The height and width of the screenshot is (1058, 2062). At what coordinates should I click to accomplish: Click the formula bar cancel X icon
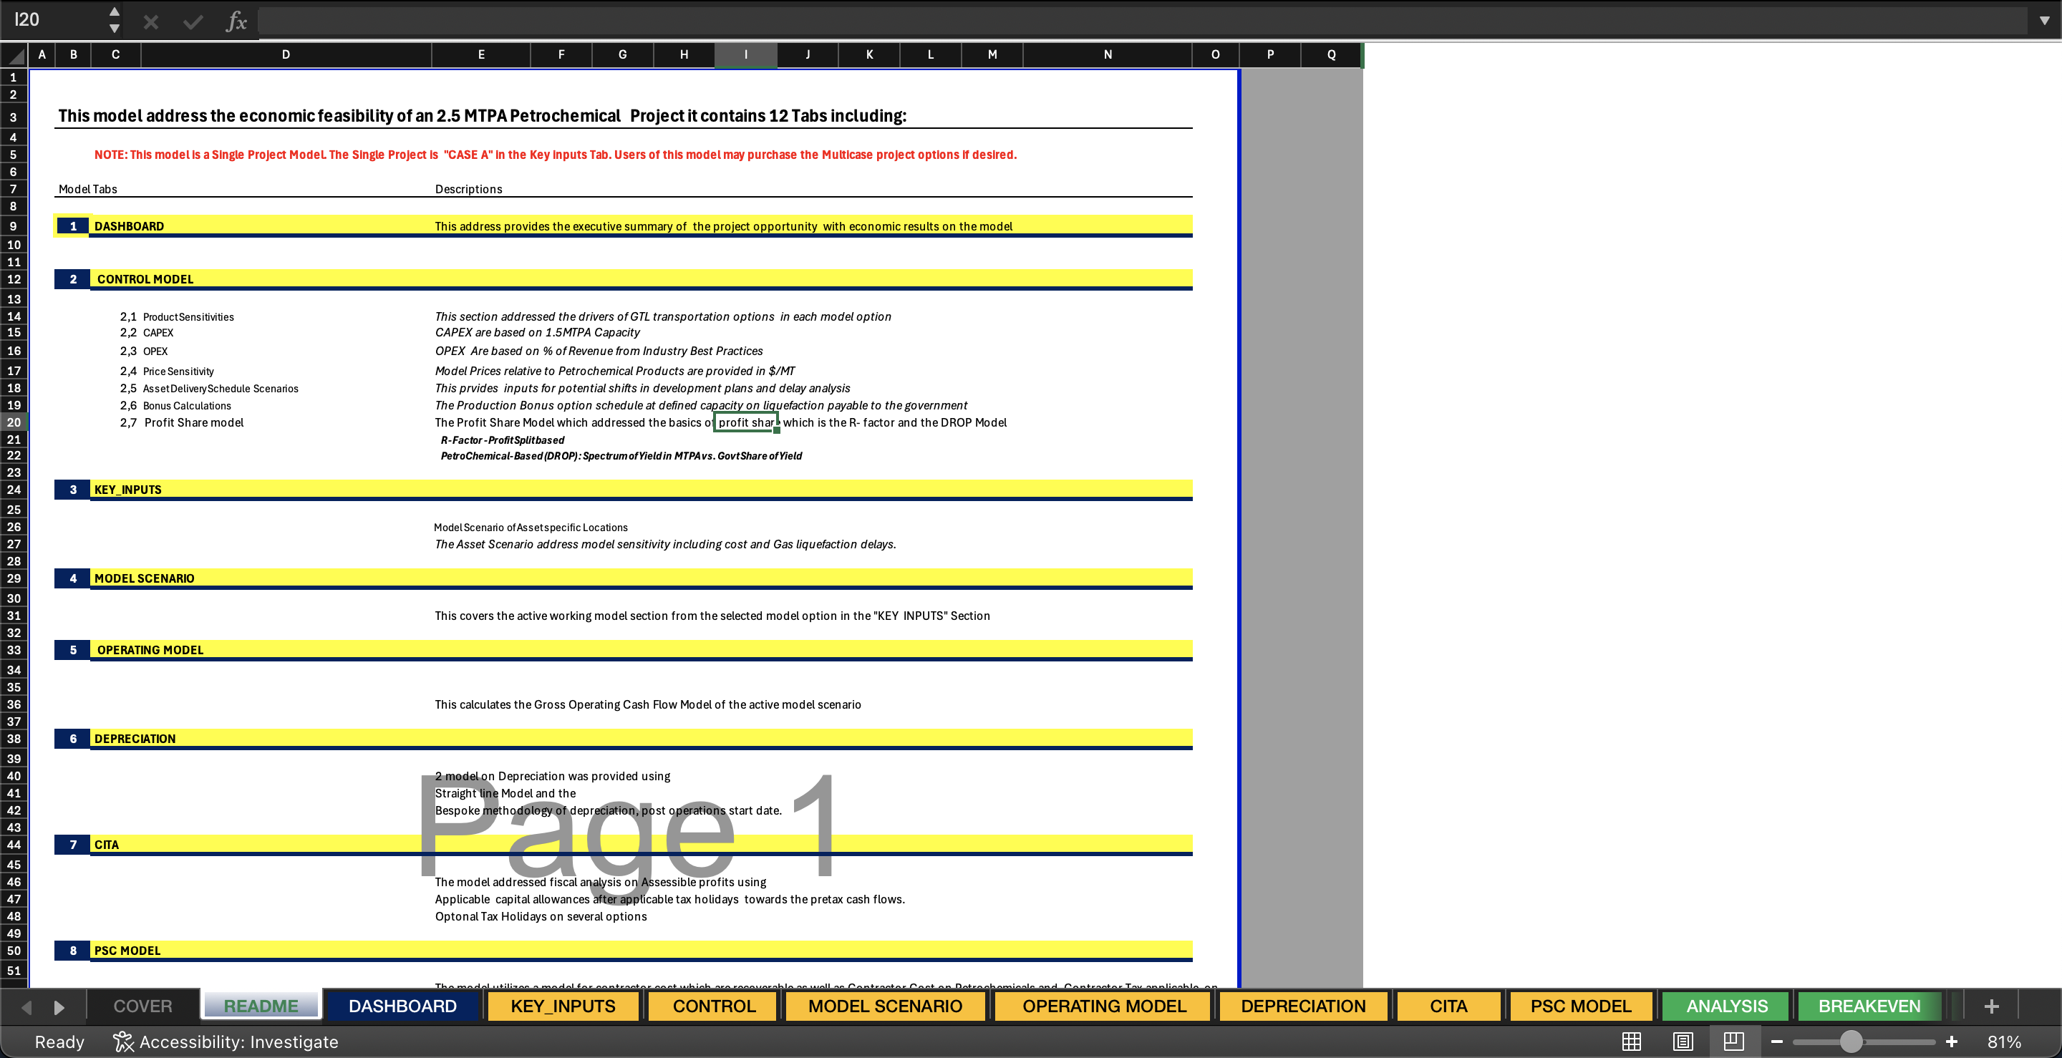[150, 21]
